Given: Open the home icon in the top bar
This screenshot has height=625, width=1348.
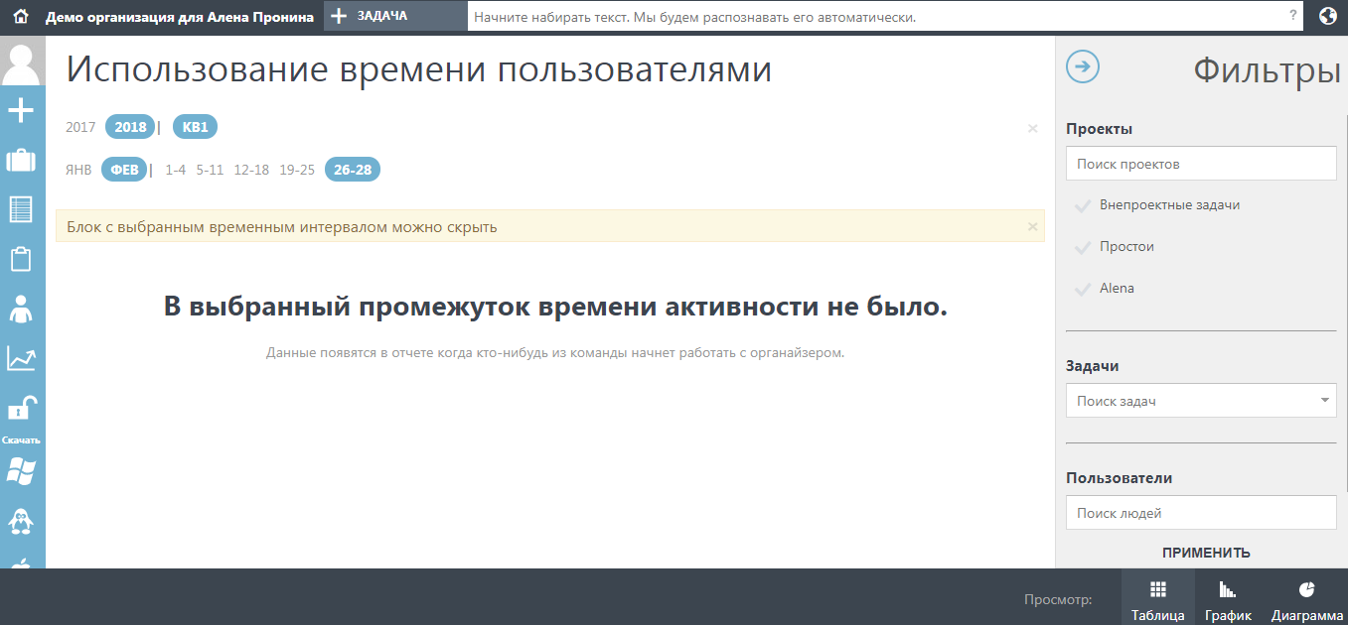Looking at the screenshot, I should coord(21,17).
